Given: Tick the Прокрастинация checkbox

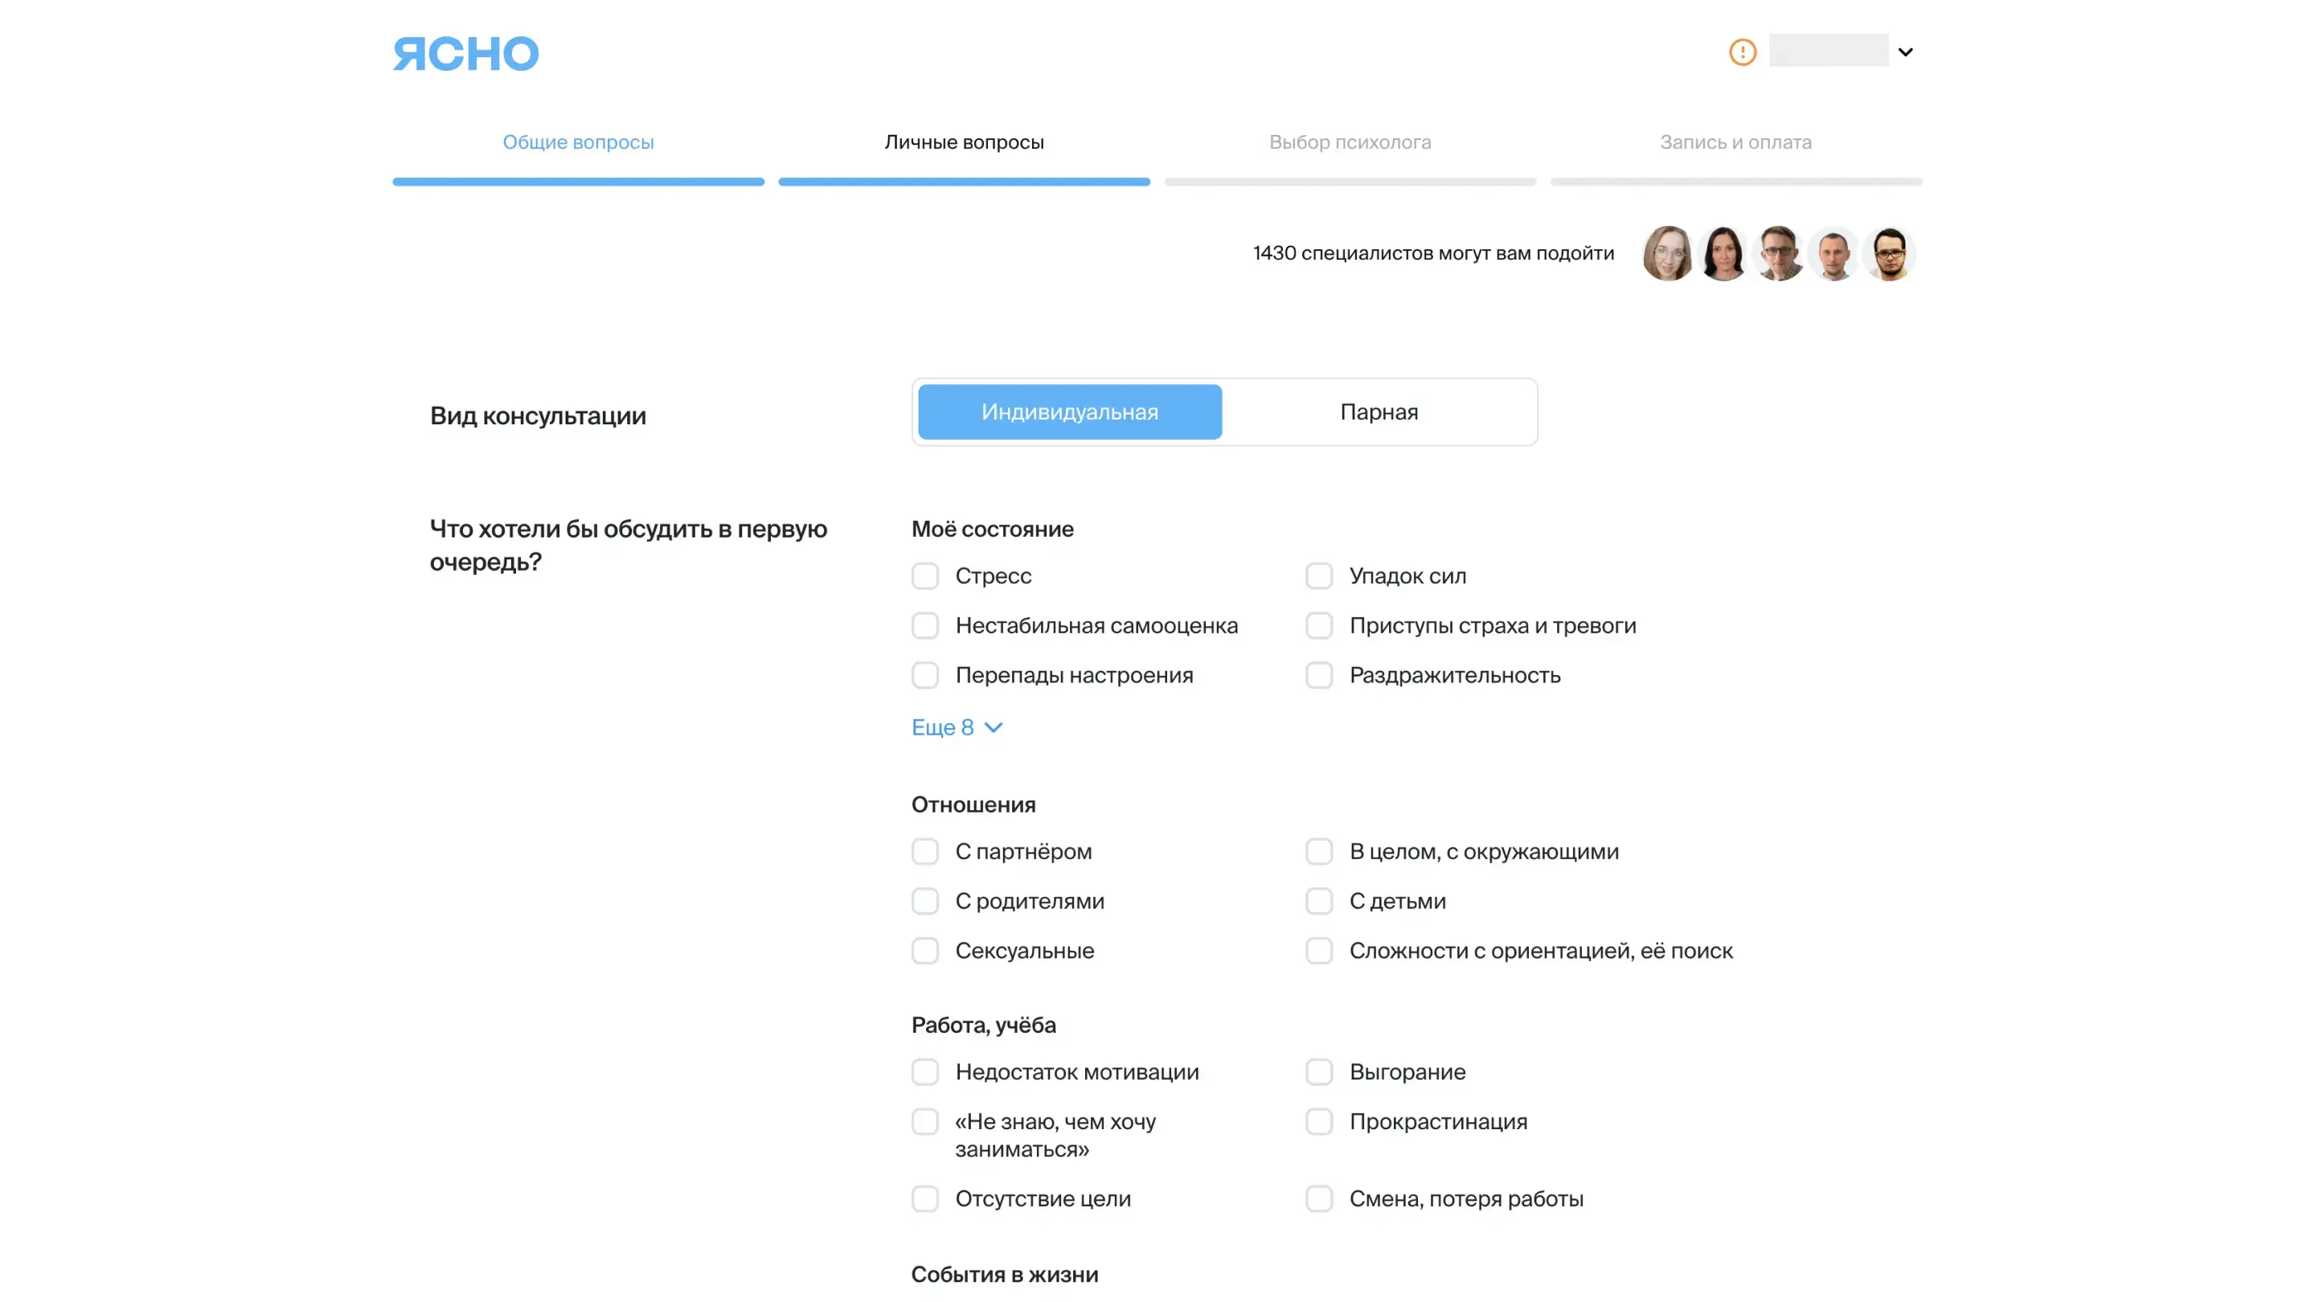Looking at the screenshot, I should pyautogui.click(x=1318, y=1121).
